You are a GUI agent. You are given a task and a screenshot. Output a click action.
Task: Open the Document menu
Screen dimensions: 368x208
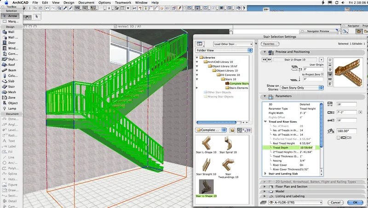tap(86, 3)
